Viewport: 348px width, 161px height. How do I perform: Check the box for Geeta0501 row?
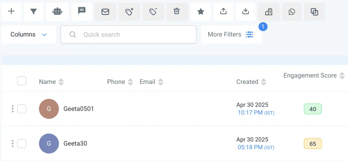[22, 109]
